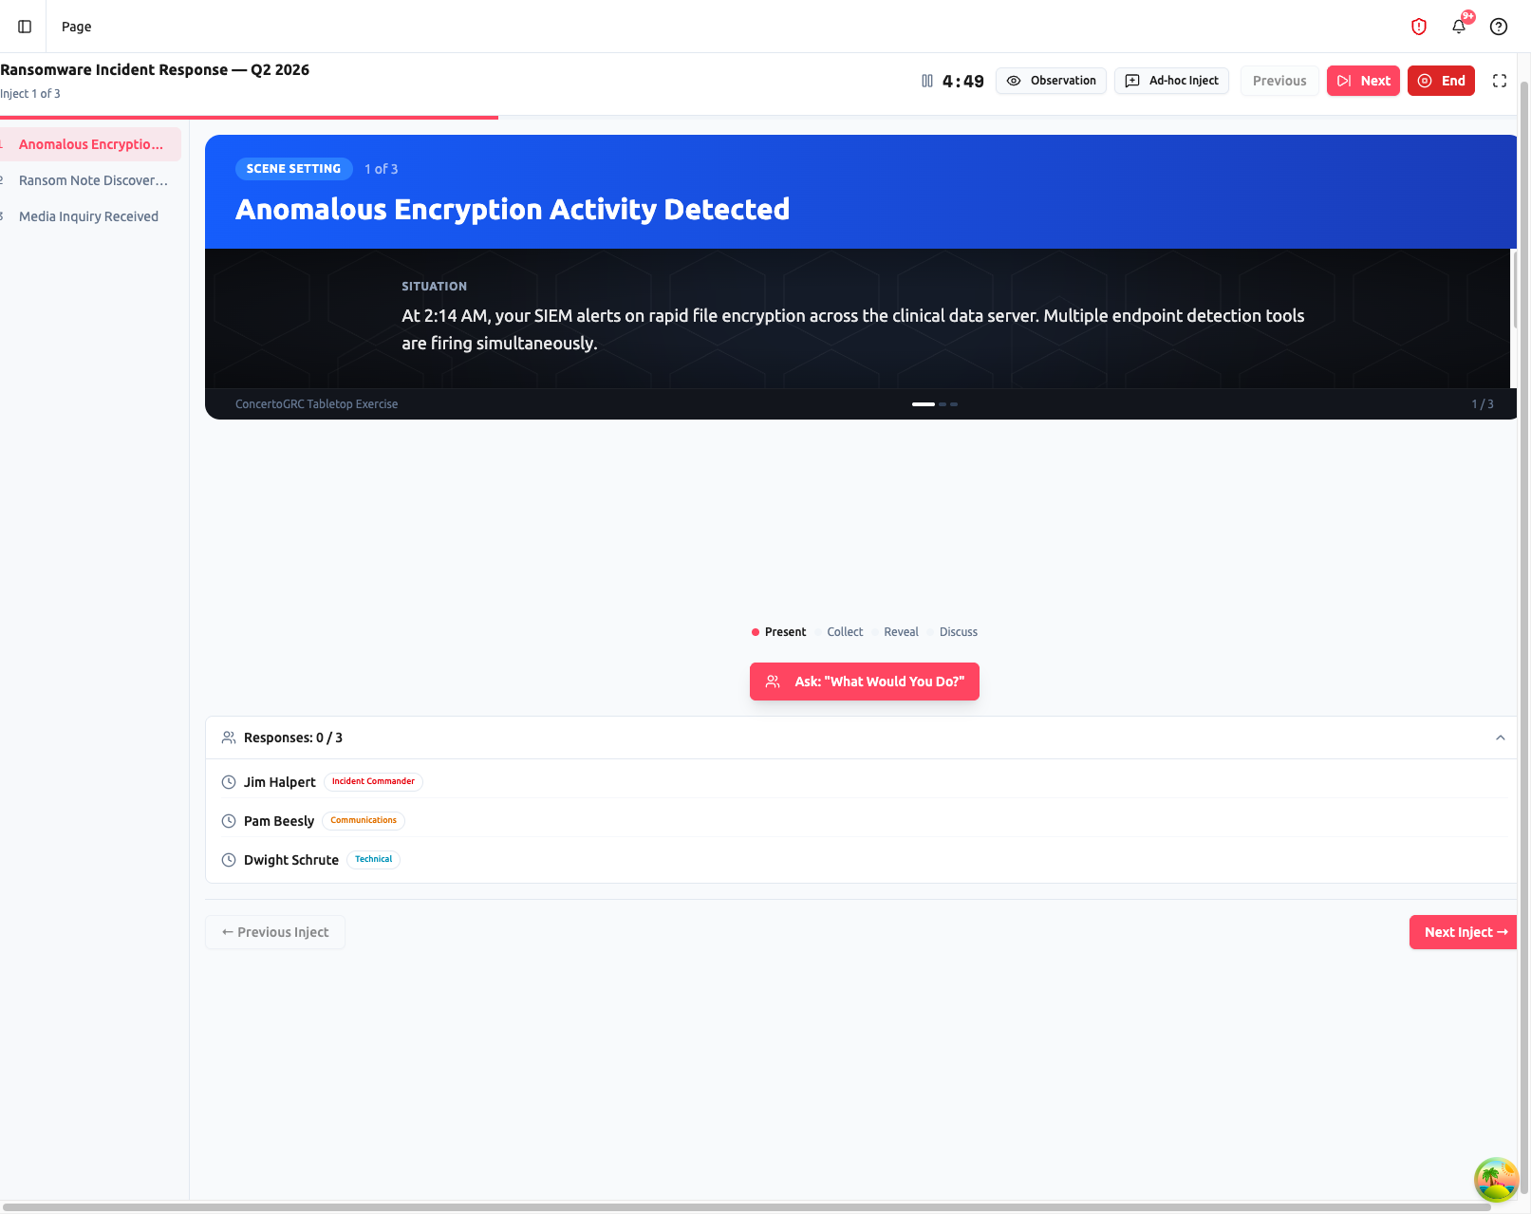Click the 4:49 timer display

pyautogui.click(x=962, y=82)
